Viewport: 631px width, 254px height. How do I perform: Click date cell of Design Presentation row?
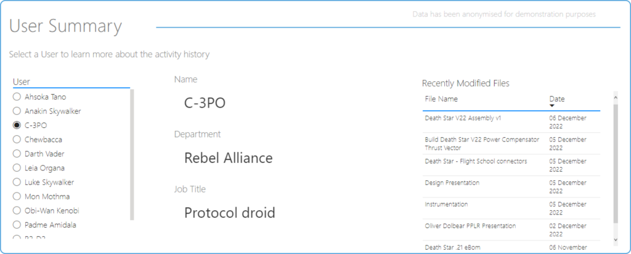pos(568,187)
